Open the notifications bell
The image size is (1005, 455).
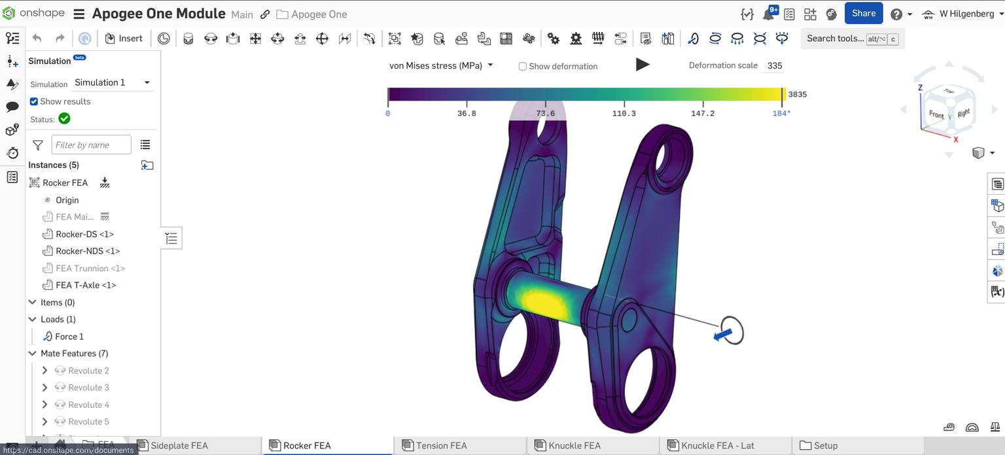click(767, 13)
